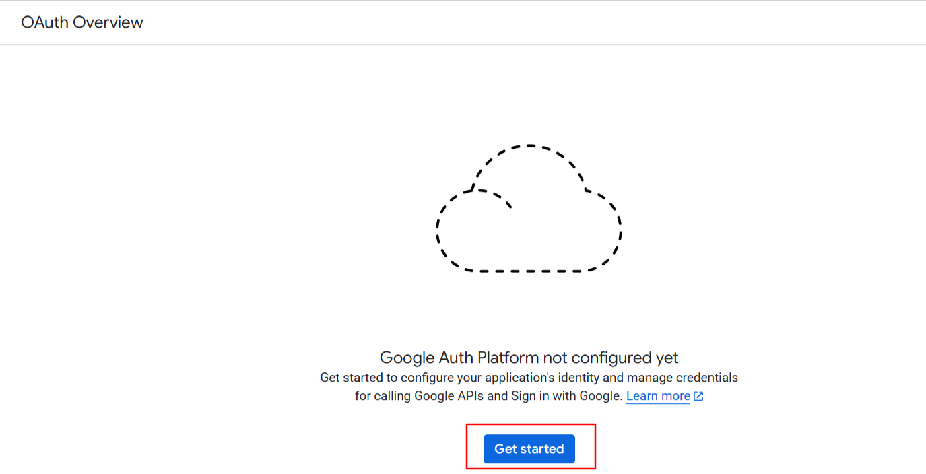Select the 'Google Auth Platform not configured yet' heading

[529, 358]
